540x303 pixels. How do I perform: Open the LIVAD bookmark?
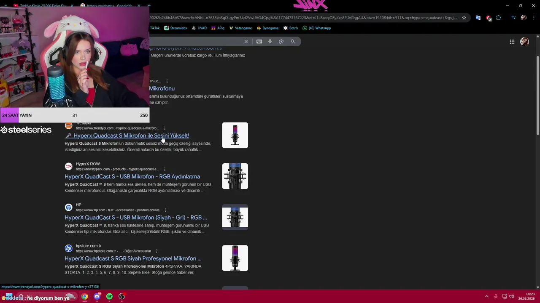coord(199,28)
